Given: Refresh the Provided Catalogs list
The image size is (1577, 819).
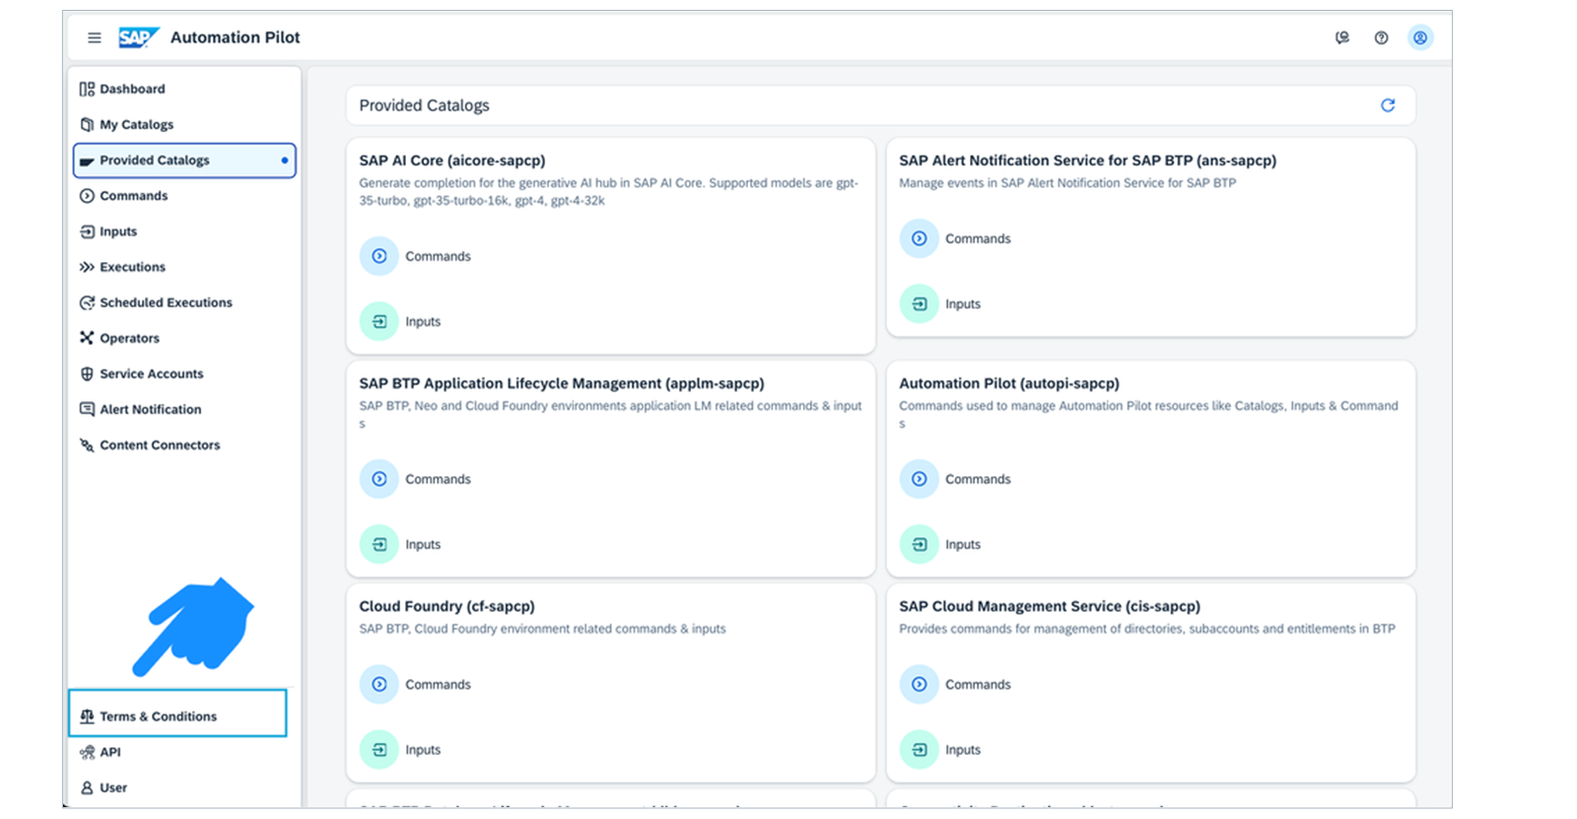Looking at the screenshot, I should [1388, 105].
